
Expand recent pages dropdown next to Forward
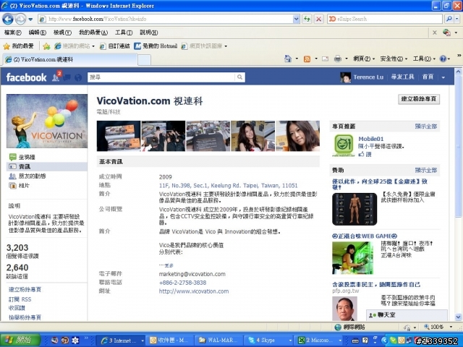tap(30, 20)
